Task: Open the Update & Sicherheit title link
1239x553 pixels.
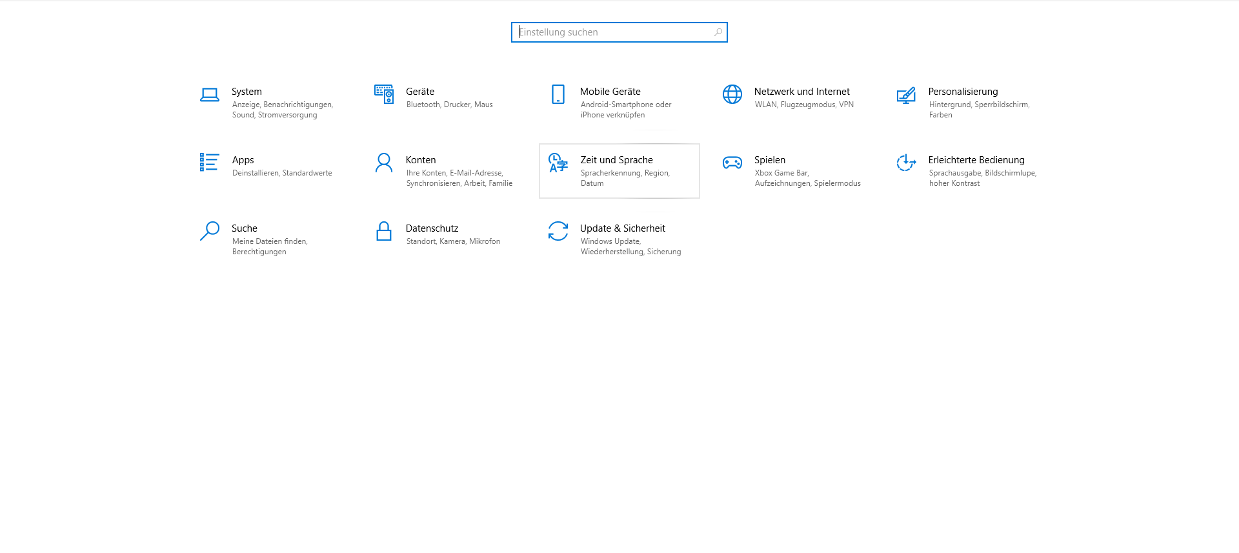Action: (622, 228)
